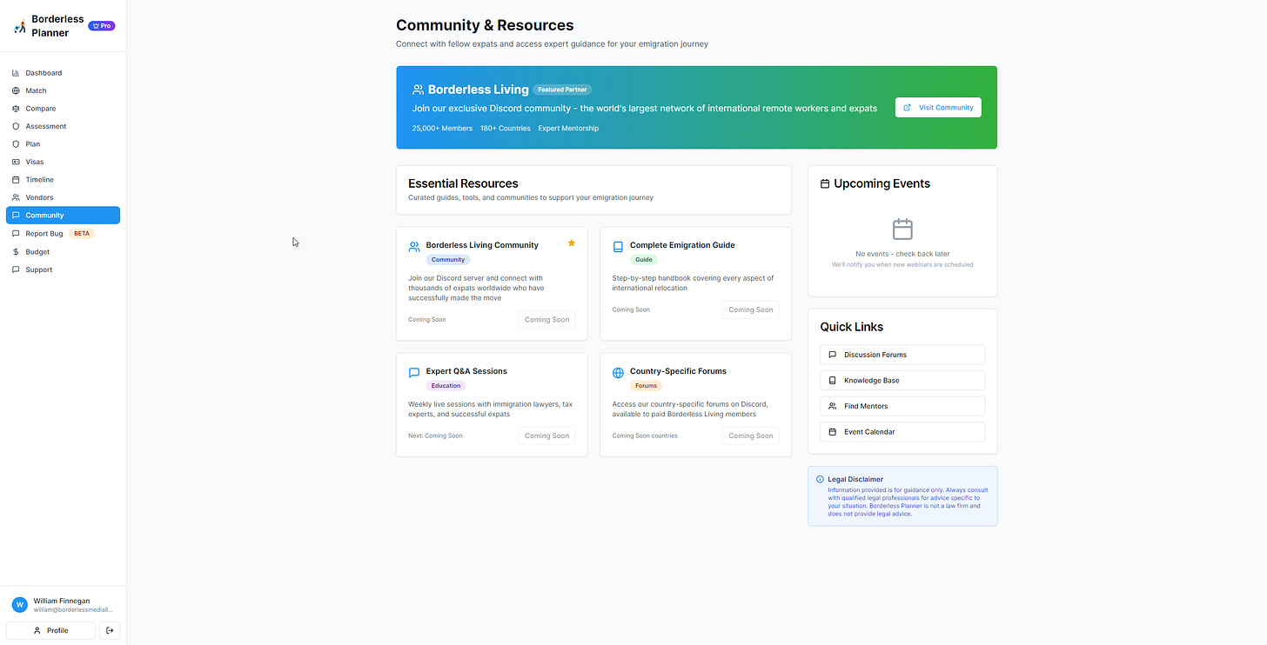
Task: Click the William Finnegan user name
Action: click(x=62, y=601)
